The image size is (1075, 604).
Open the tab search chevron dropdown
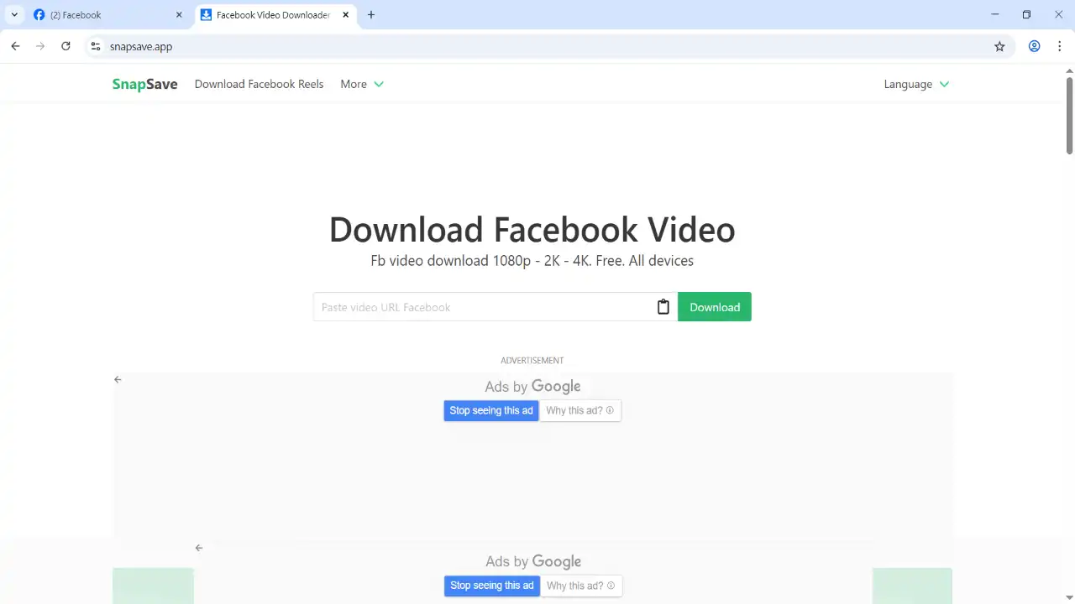point(14,15)
